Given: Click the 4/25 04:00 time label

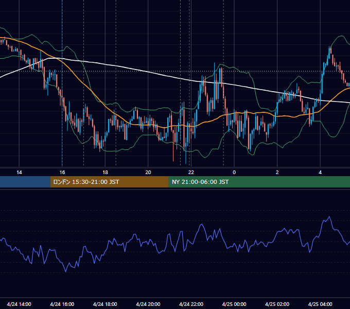Looking at the screenshot, I should [x=320, y=304].
